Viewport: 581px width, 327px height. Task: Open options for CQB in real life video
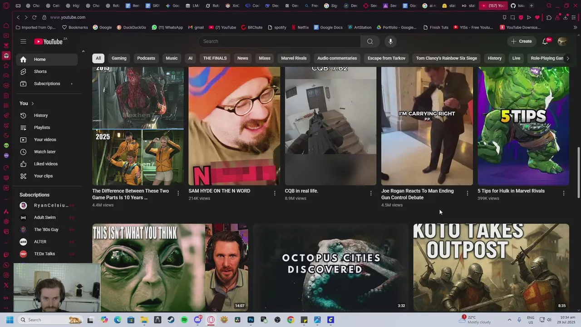[x=371, y=193]
